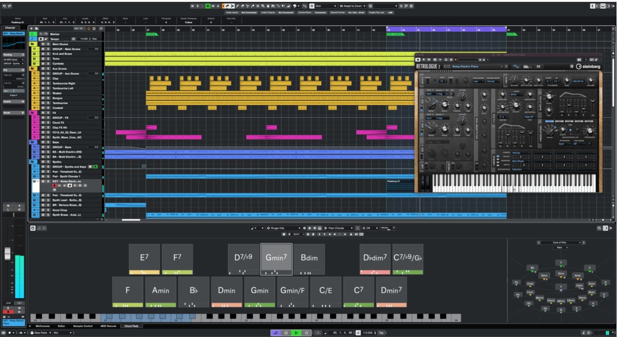Open the Grid snap type dropdown
This screenshot has height=337, width=620.
tap(326, 6)
